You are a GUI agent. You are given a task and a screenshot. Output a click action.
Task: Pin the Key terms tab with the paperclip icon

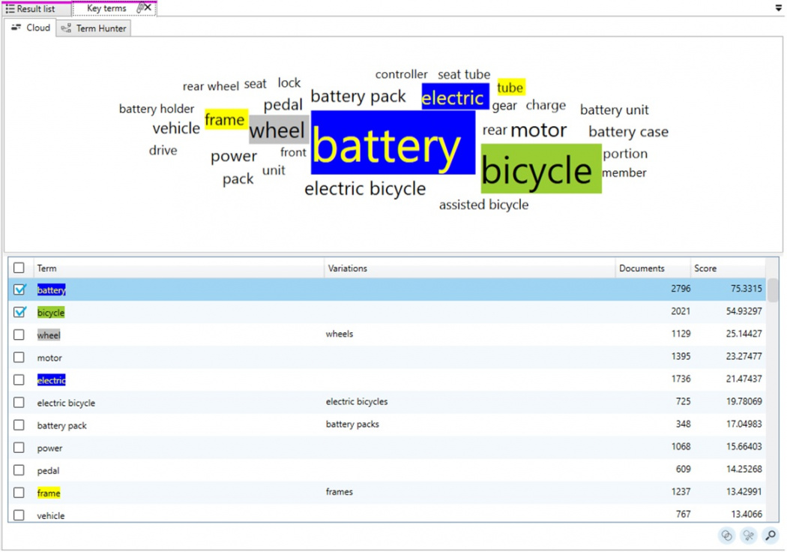tap(140, 7)
